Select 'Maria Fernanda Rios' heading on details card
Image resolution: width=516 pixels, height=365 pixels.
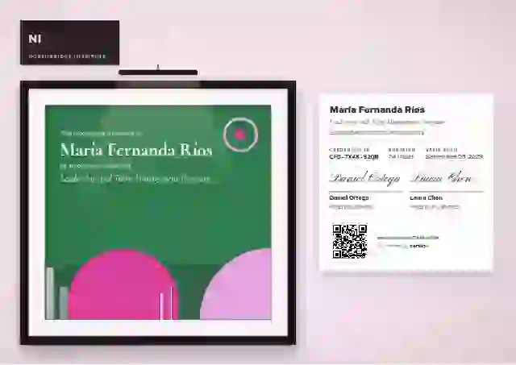377,110
